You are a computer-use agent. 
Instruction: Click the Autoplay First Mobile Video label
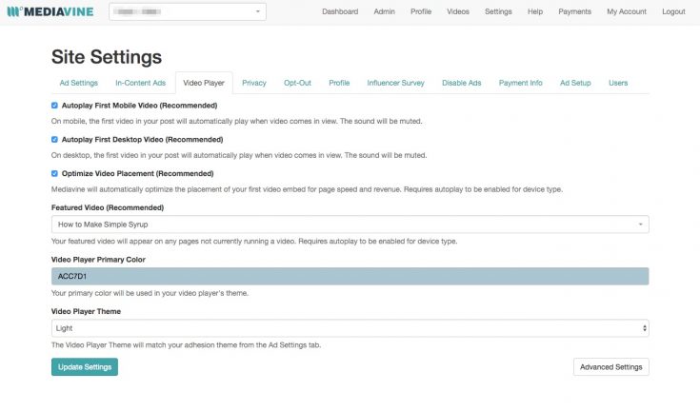point(139,106)
